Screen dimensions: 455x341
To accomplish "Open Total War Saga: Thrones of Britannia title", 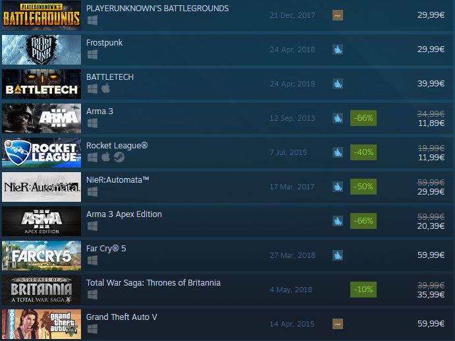I will (153, 283).
